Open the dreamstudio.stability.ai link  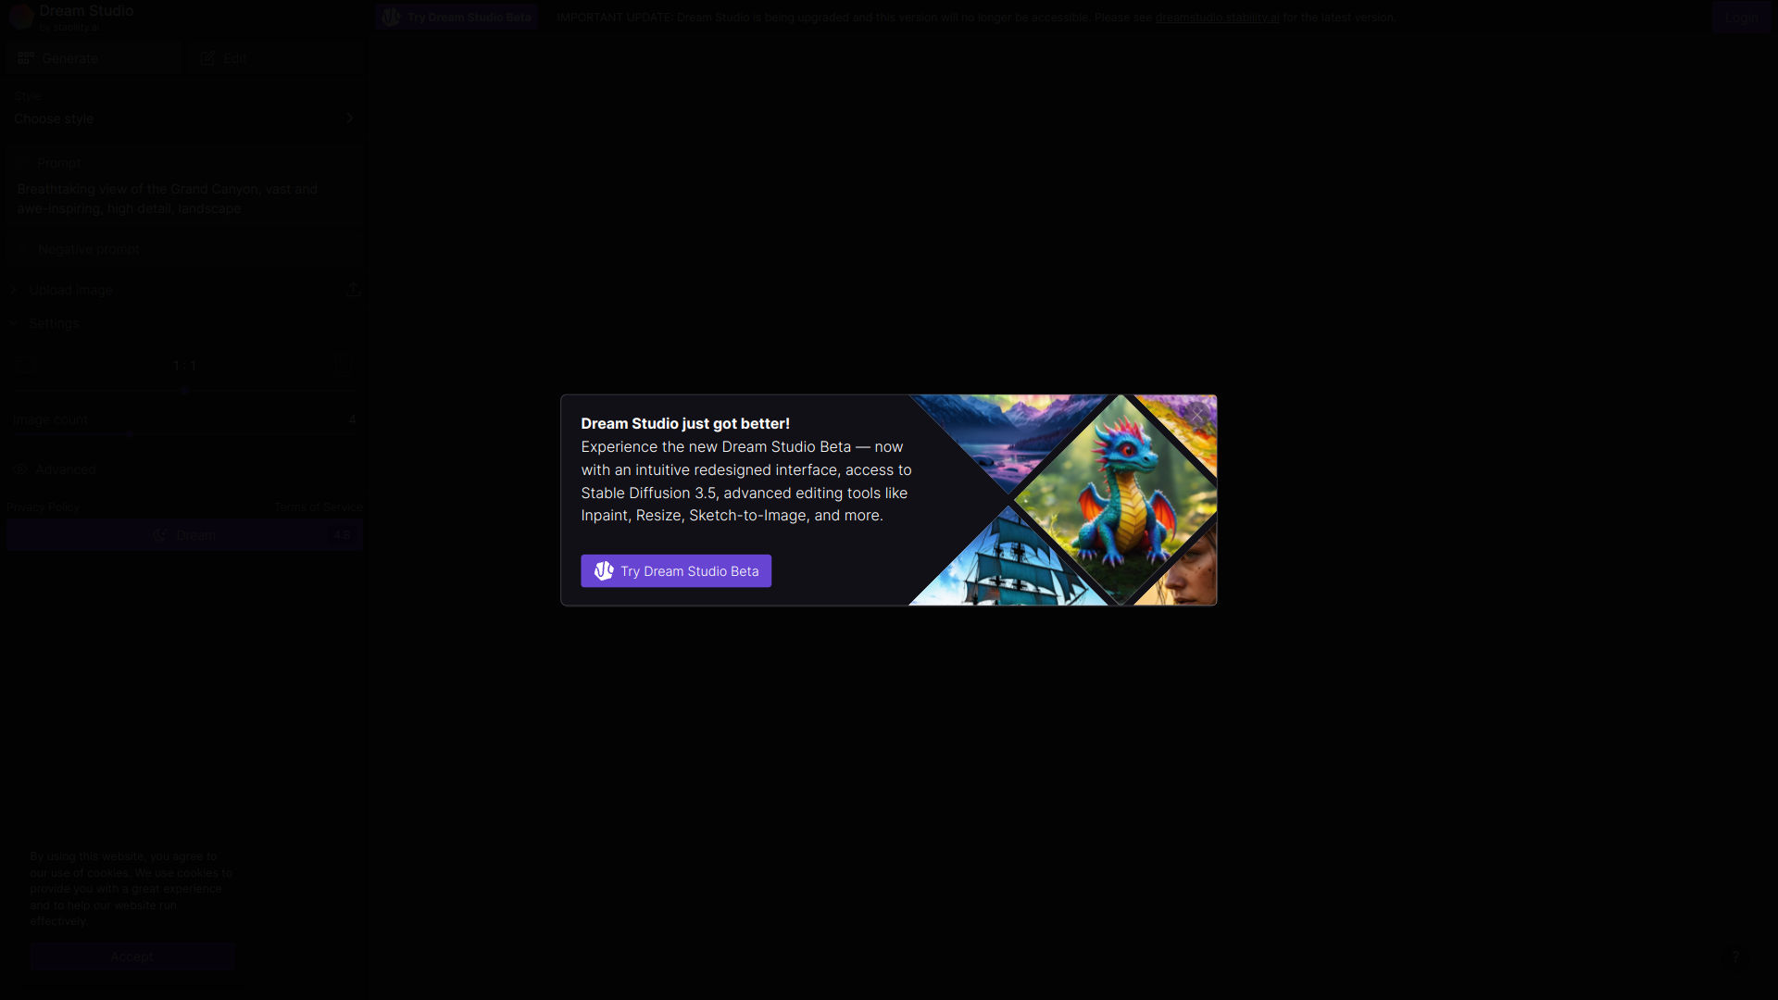(x=1217, y=17)
